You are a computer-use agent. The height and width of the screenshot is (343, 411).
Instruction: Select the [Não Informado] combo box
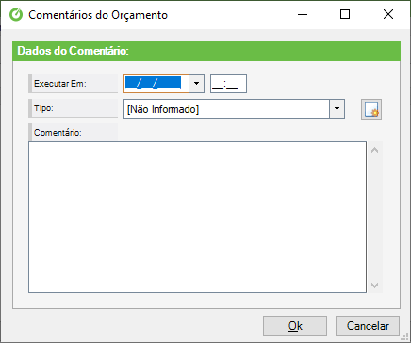click(x=234, y=109)
